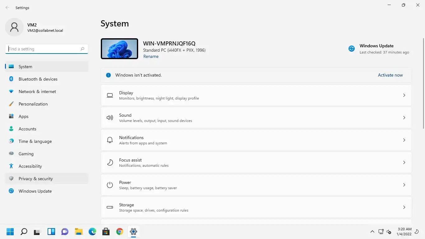Image resolution: width=425 pixels, height=239 pixels.
Task: Go to Accounts section
Action: click(x=47, y=129)
